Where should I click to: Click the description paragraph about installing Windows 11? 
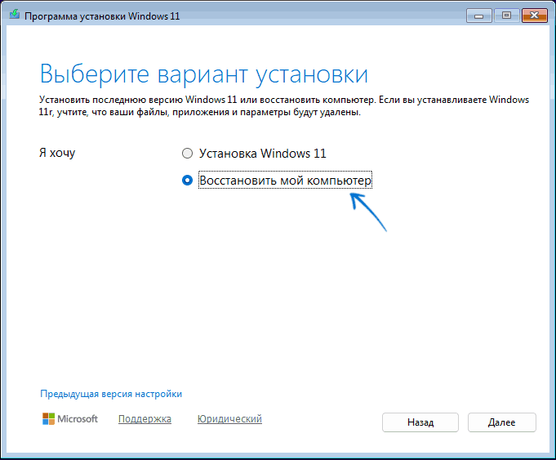(x=283, y=105)
